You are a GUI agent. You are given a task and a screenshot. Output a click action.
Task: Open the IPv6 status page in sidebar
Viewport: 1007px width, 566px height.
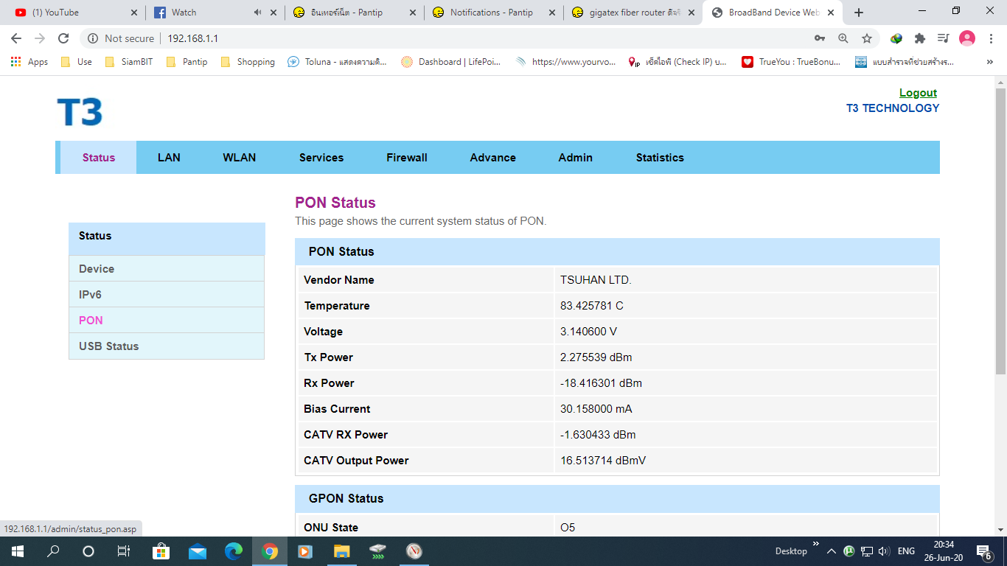click(x=167, y=295)
